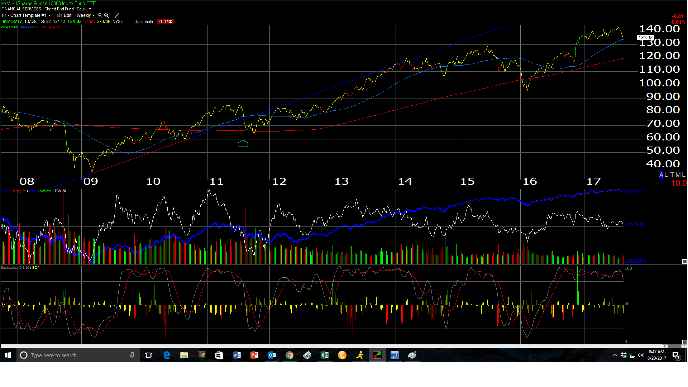
Task: Click the 08/18/17 date value
Action: pos(12,21)
